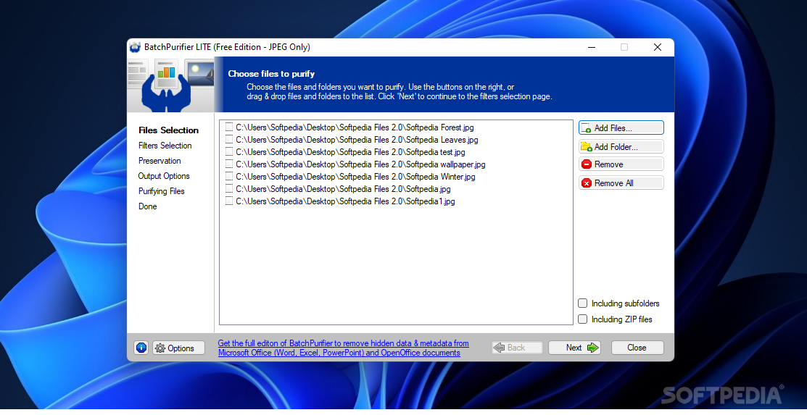Viewport: 807px width, 415px height.
Task: Go to the Filters Selection step
Action: tap(165, 146)
